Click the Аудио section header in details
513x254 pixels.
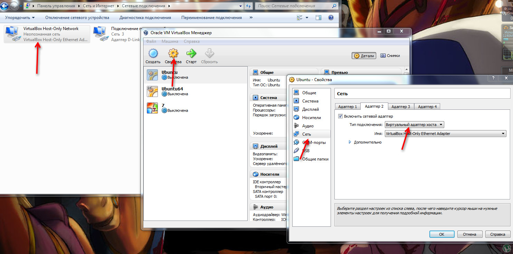pos(267,207)
